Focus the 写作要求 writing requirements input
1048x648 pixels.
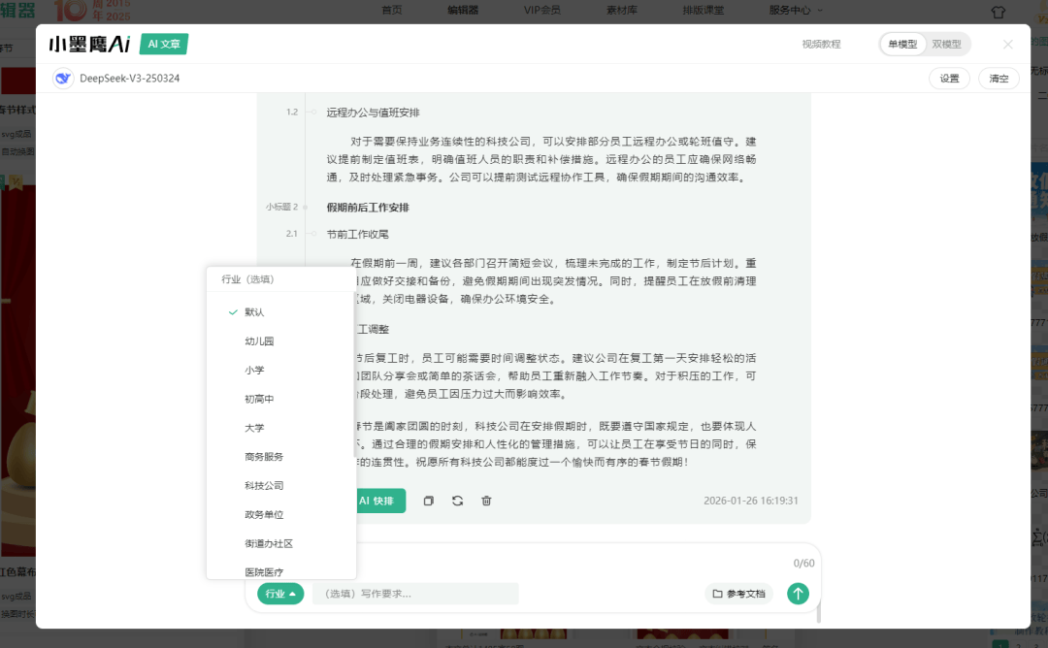415,594
